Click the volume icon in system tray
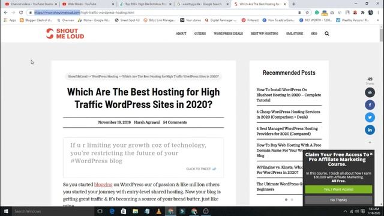Image resolution: width=384 pixels, height=216 pixels. (357, 211)
